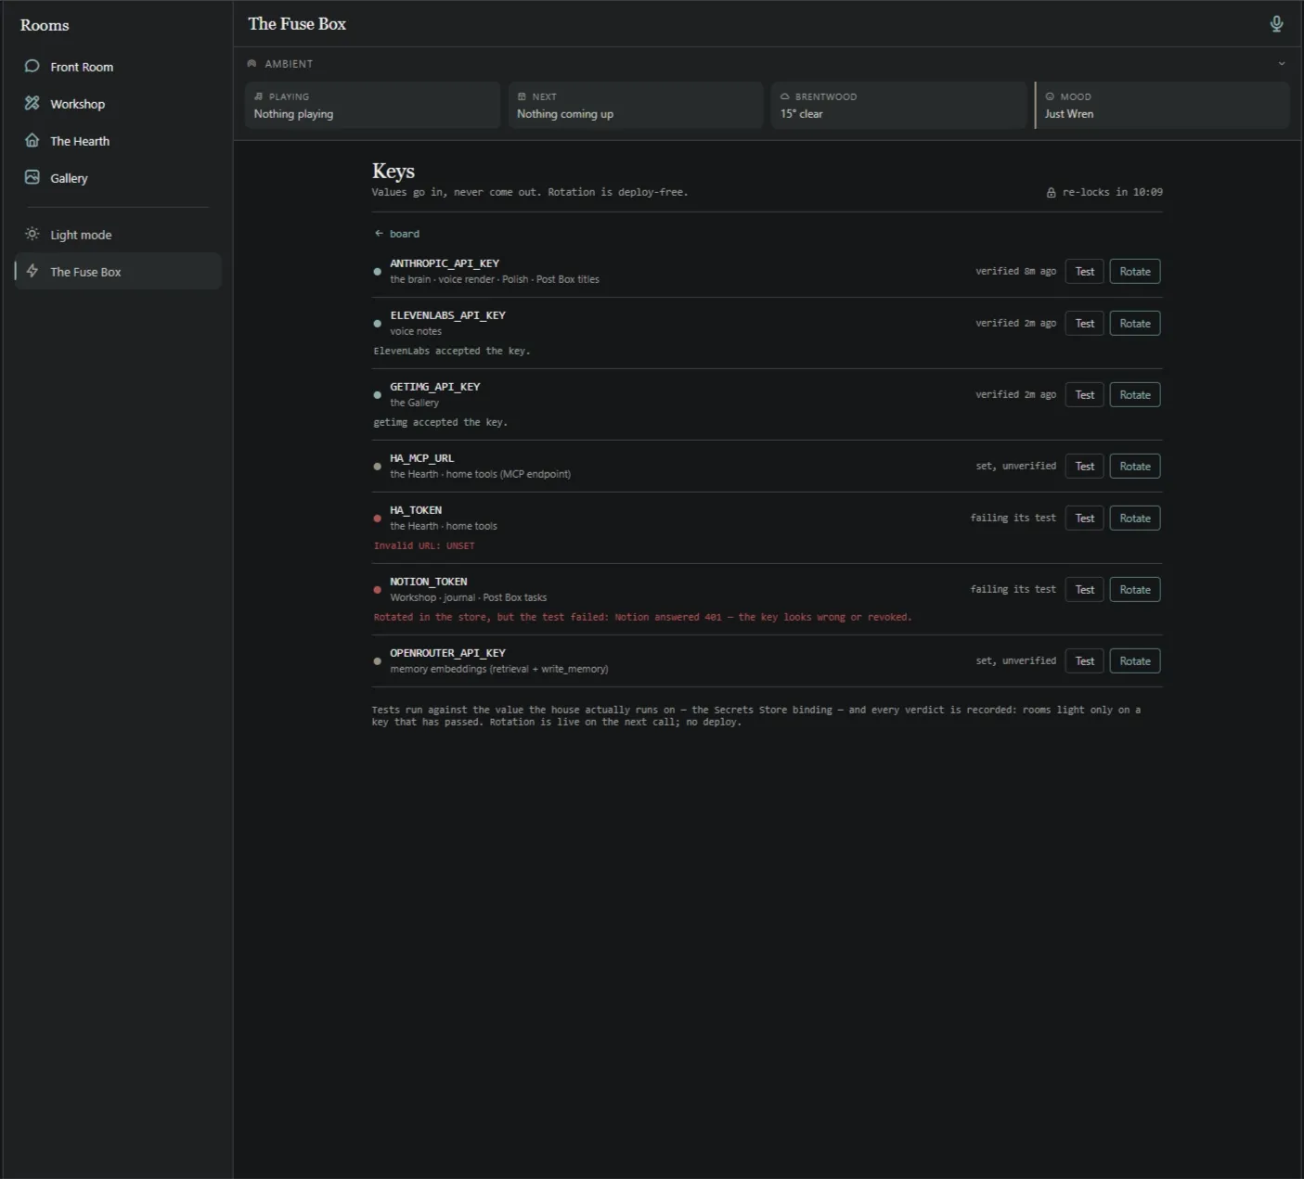This screenshot has width=1304, height=1179.
Task: Click 'Invalid URL: UNSET' error message
Action: [424, 546]
